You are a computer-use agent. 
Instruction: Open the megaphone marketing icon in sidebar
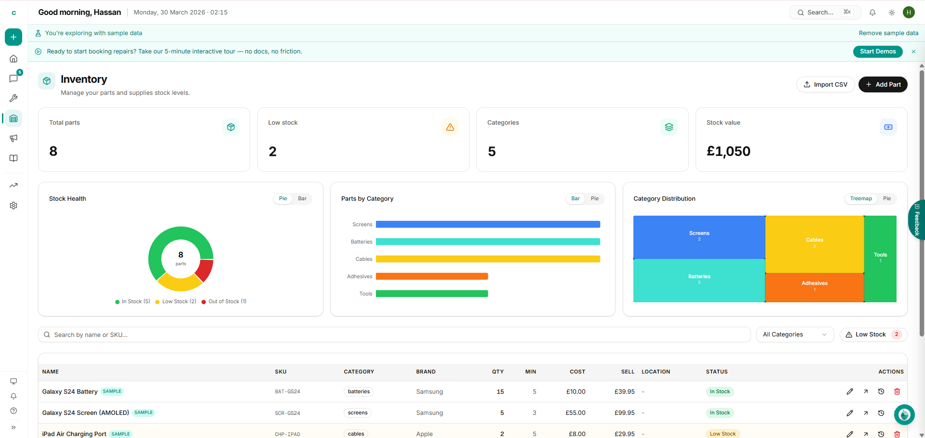click(x=13, y=139)
